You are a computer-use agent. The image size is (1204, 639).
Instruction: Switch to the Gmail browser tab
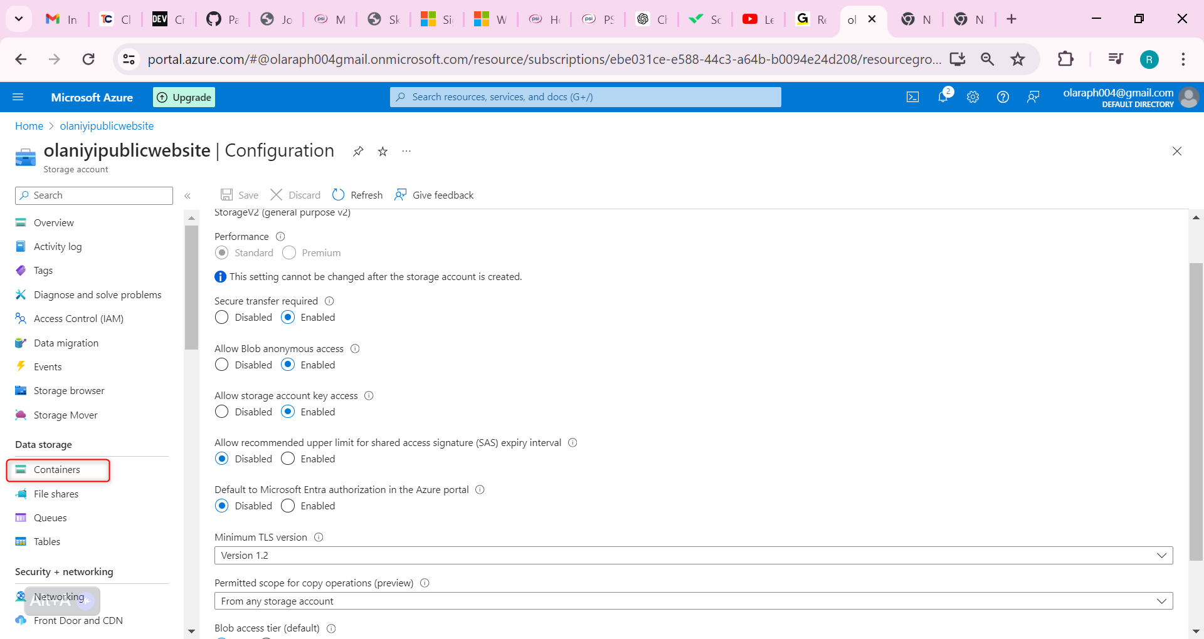pos(61,19)
